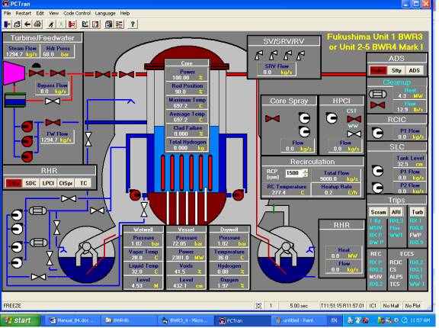The width and height of the screenshot is (439, 328).
Task: Click the FREEZE status bar text
Action: (x=12, y=306)
